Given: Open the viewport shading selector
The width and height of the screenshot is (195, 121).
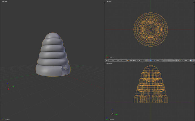Looking at the screenshot, I should [x=140, y=60].
